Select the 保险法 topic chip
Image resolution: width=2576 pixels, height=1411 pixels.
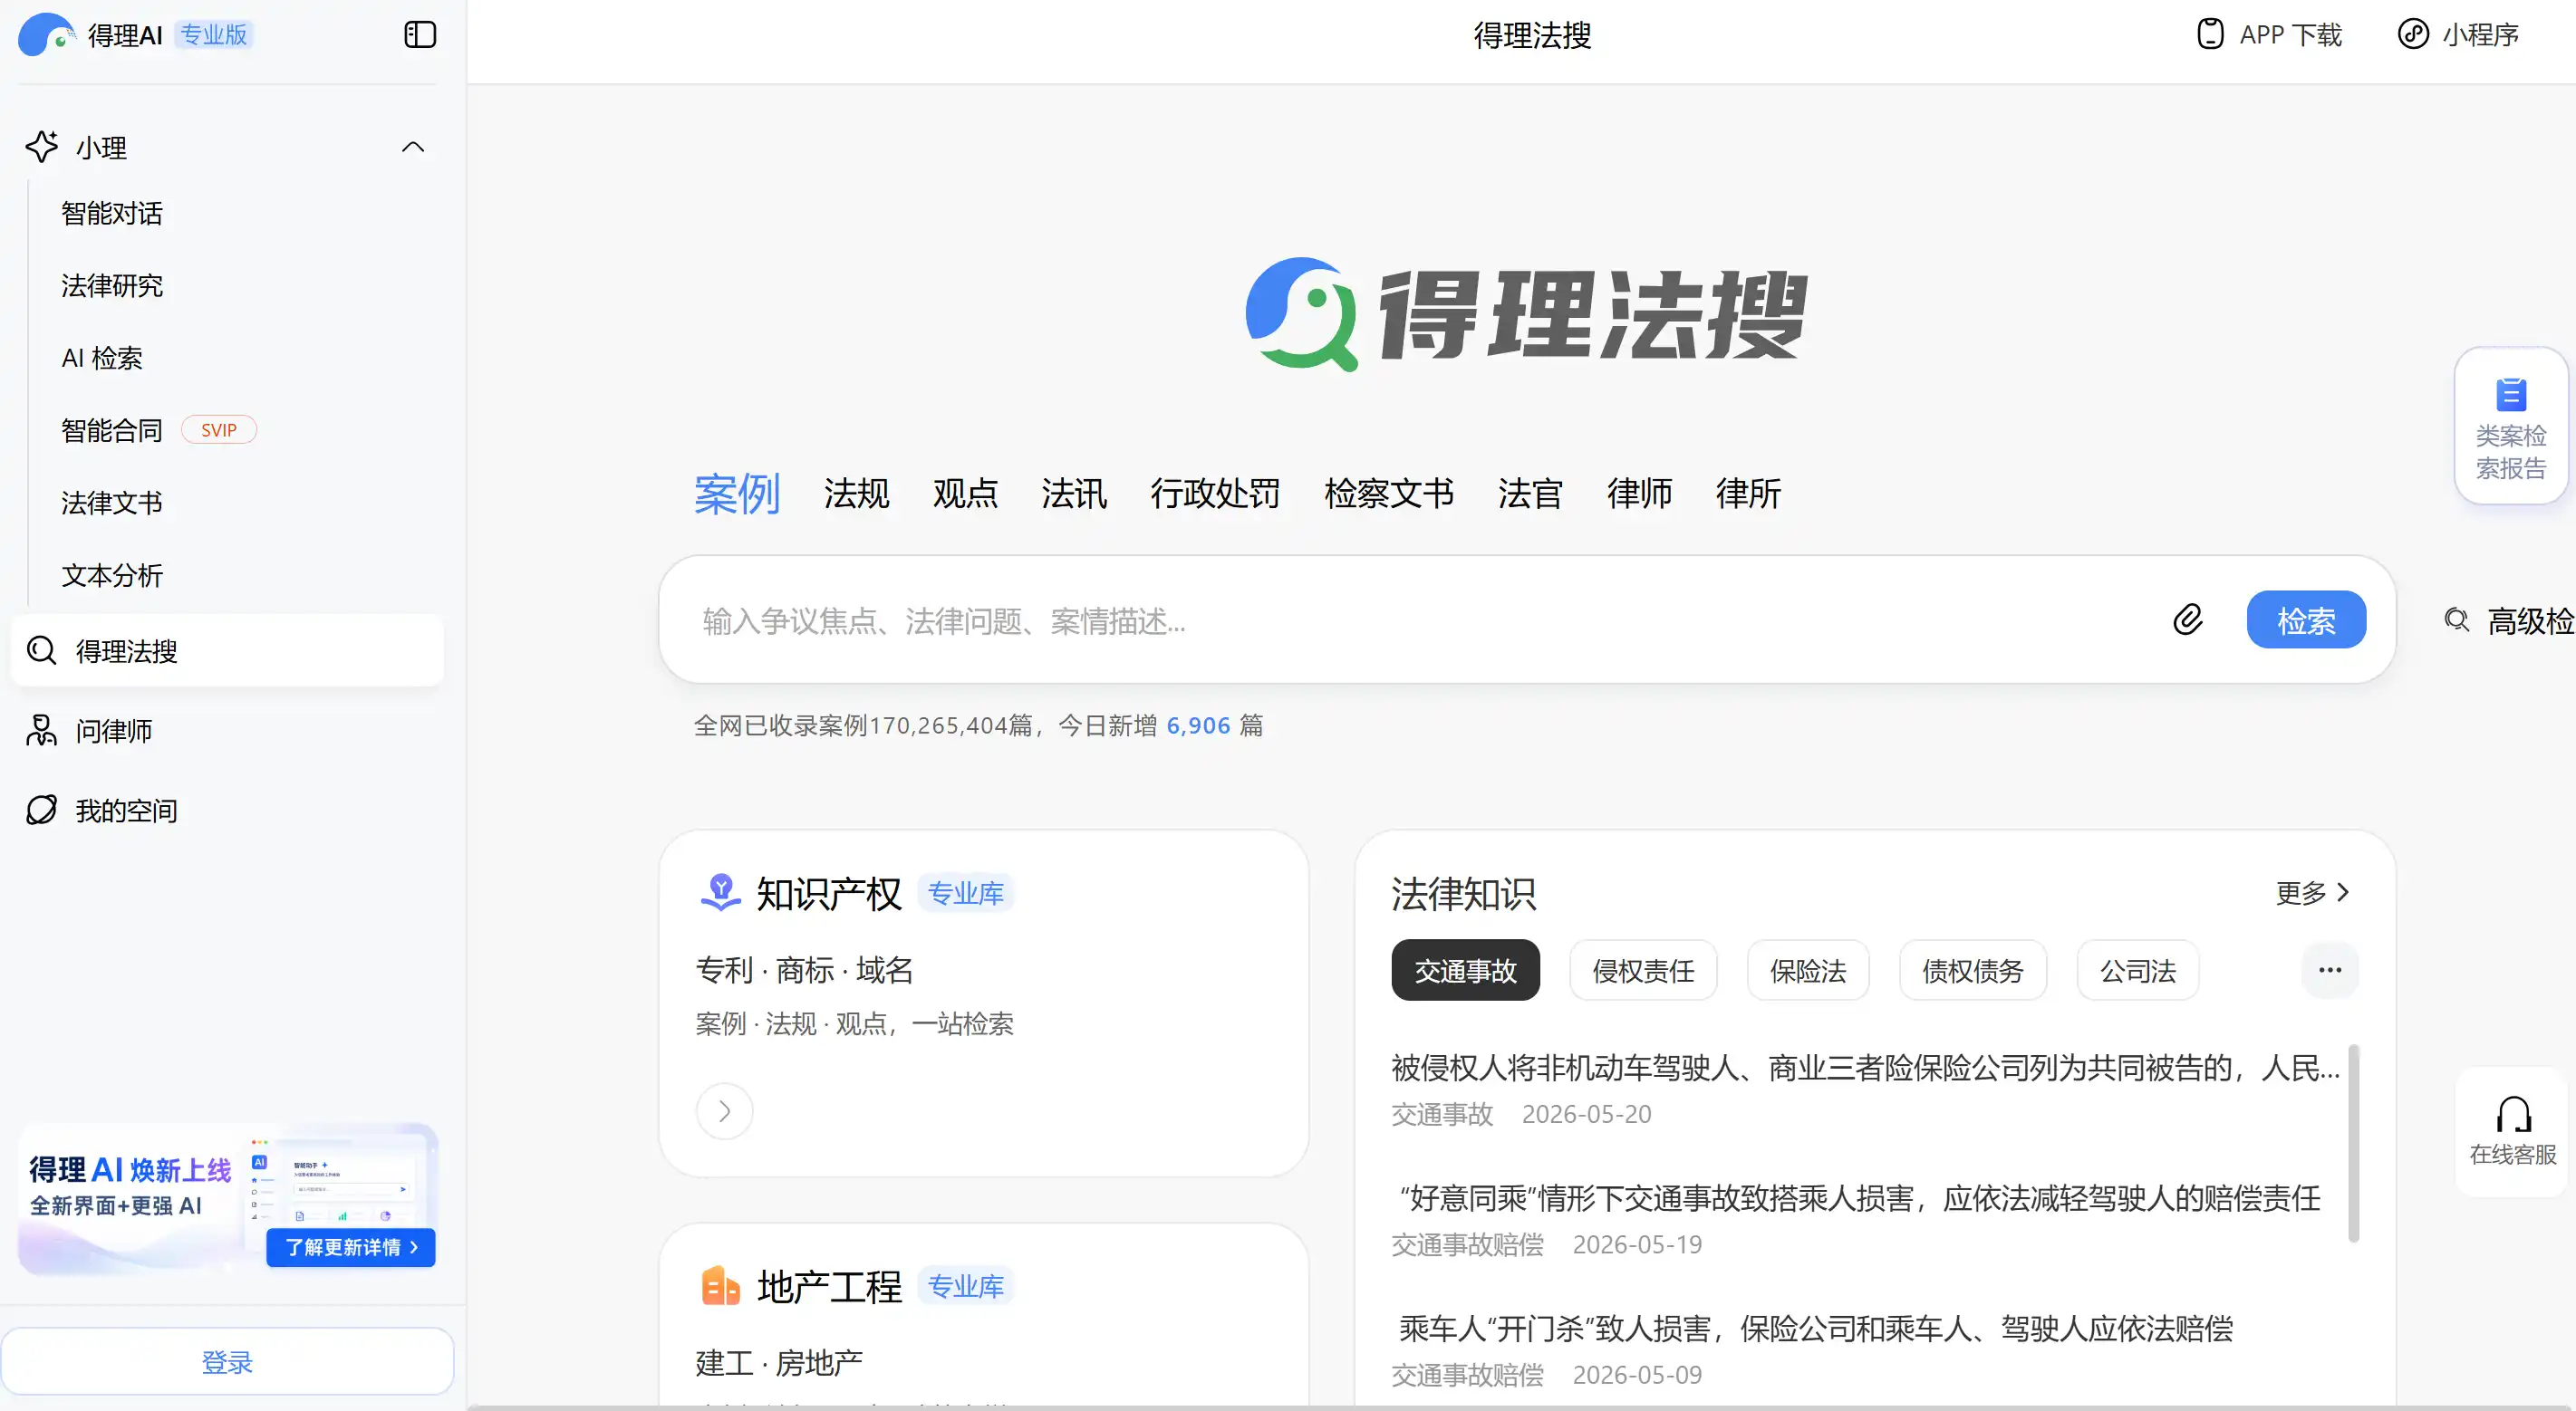(1808, 970)
